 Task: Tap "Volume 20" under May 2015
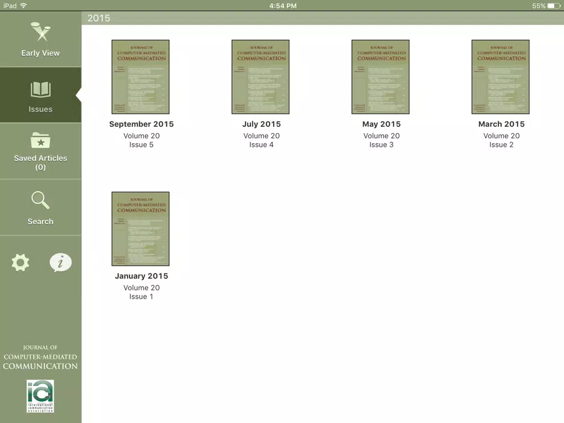pos(381,135)
